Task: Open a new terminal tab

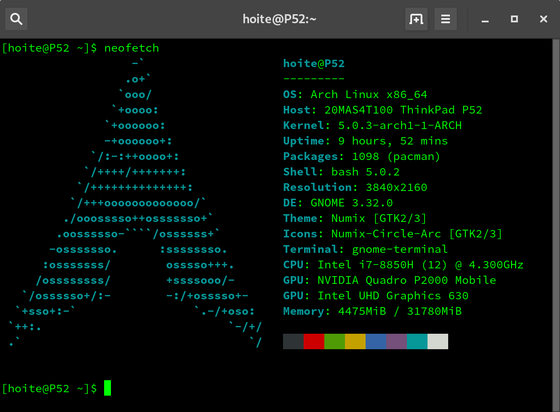Action: 416,19
